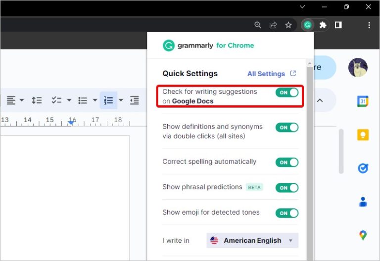Bookmark this page with star icon
This screenshot has height=261, width=380.
[288, 25]
